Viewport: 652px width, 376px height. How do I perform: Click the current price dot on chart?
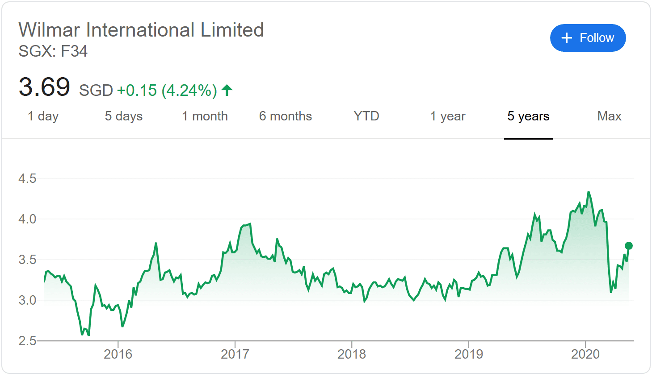click(629, 246)
